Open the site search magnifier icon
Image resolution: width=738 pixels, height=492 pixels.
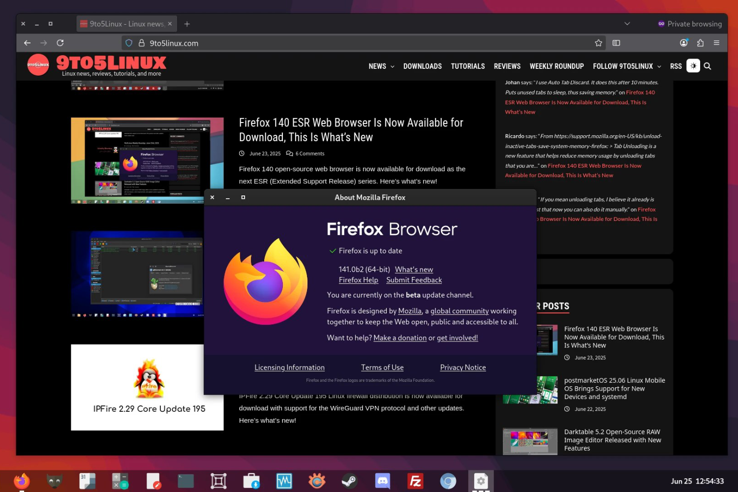(707, 66)
